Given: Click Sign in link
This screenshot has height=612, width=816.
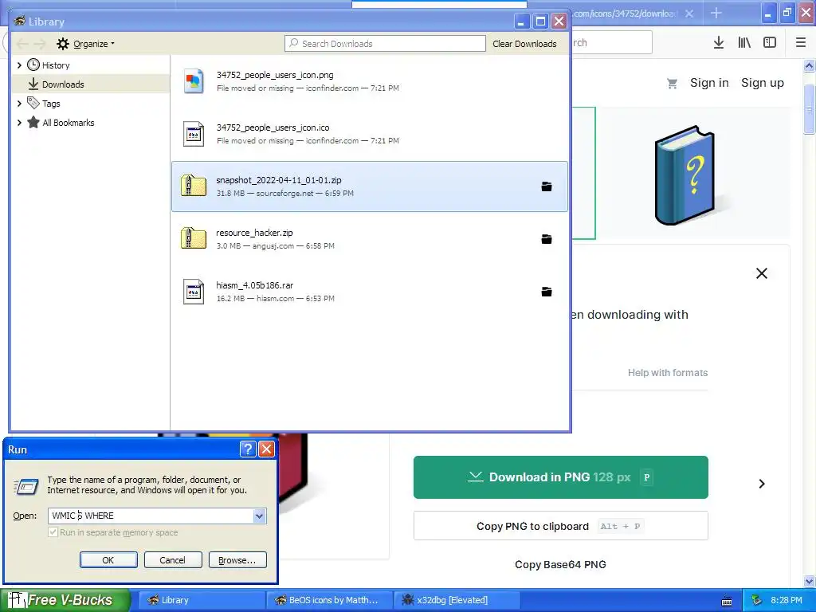Looking at the screenshot, I should point(709,83).
